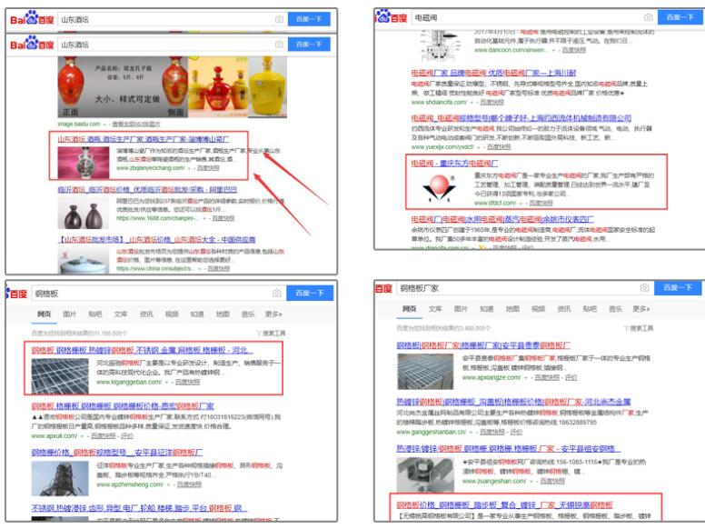705x529 pixels.
Task: Open dropdown arrow after www.kigranggeban.com URL
Action: pos(166,383)
